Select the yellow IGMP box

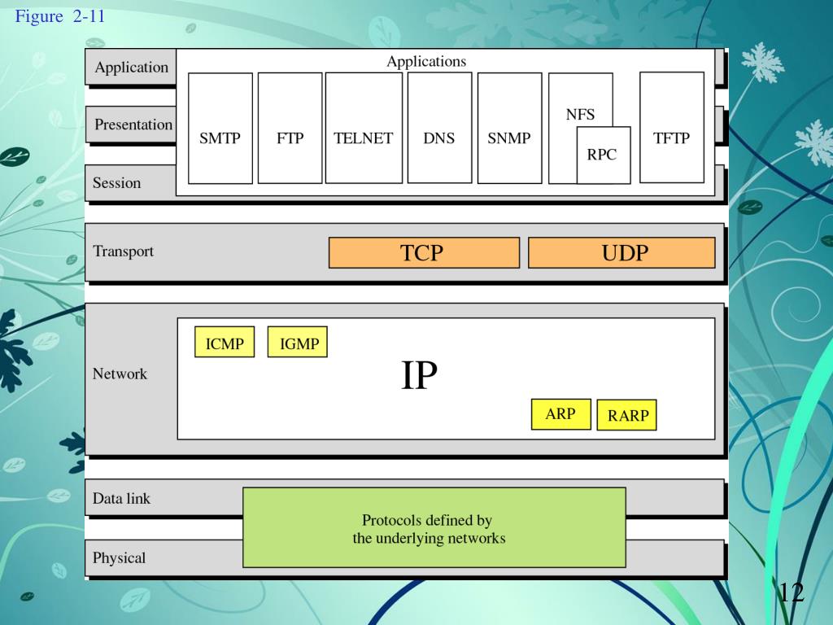[x=298, y=342]
